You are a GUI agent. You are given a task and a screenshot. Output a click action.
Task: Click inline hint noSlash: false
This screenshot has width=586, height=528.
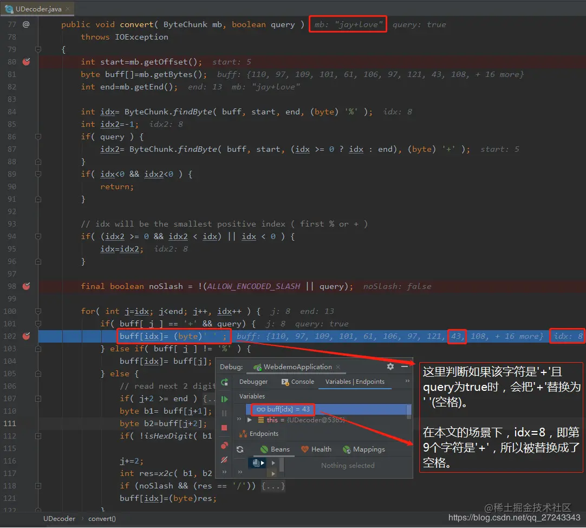click(x=397, y=286)
